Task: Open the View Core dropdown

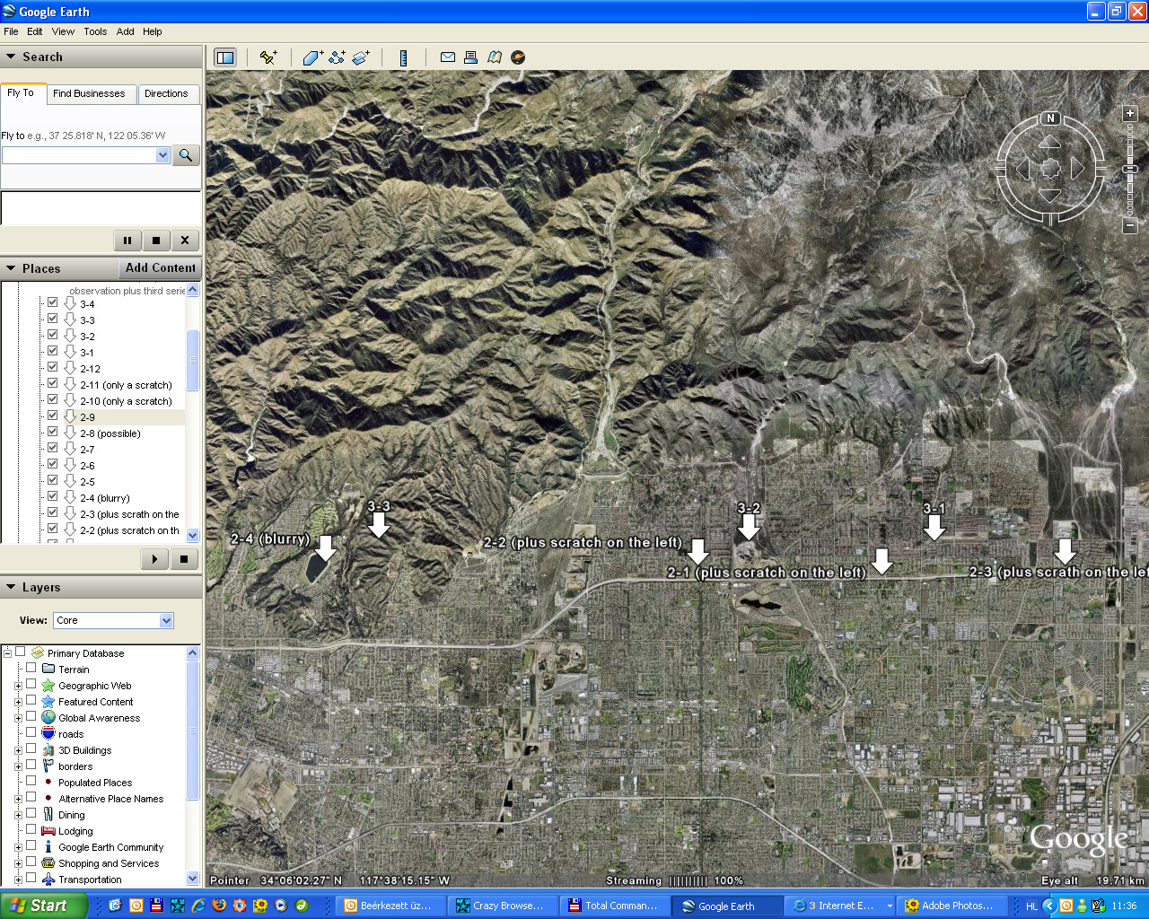Action: (x=166, y=621)
